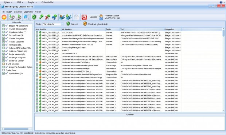Open the Eylem dropdown menu
The height and width of the screenshot is (135, 226).
[x=8, y=2]
